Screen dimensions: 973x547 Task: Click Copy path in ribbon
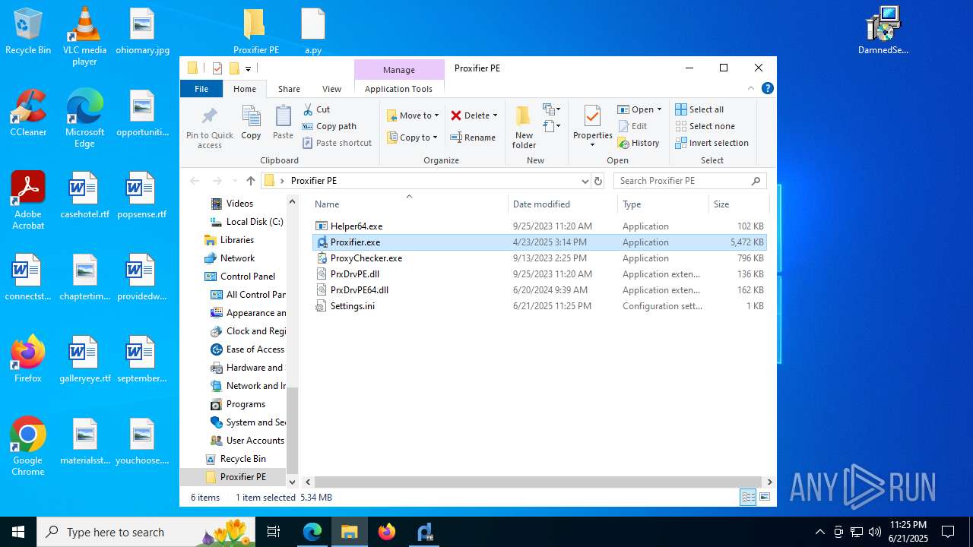pyautogui.click(x=329, y=126)
